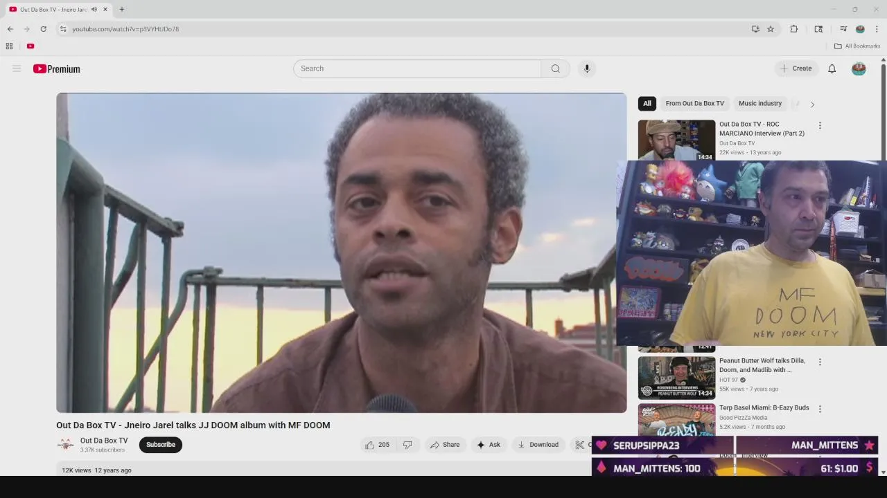Click the Terp Basel Miami thumbnail
The height and width of the screenshot is (498, 887).
click(676, 420)
